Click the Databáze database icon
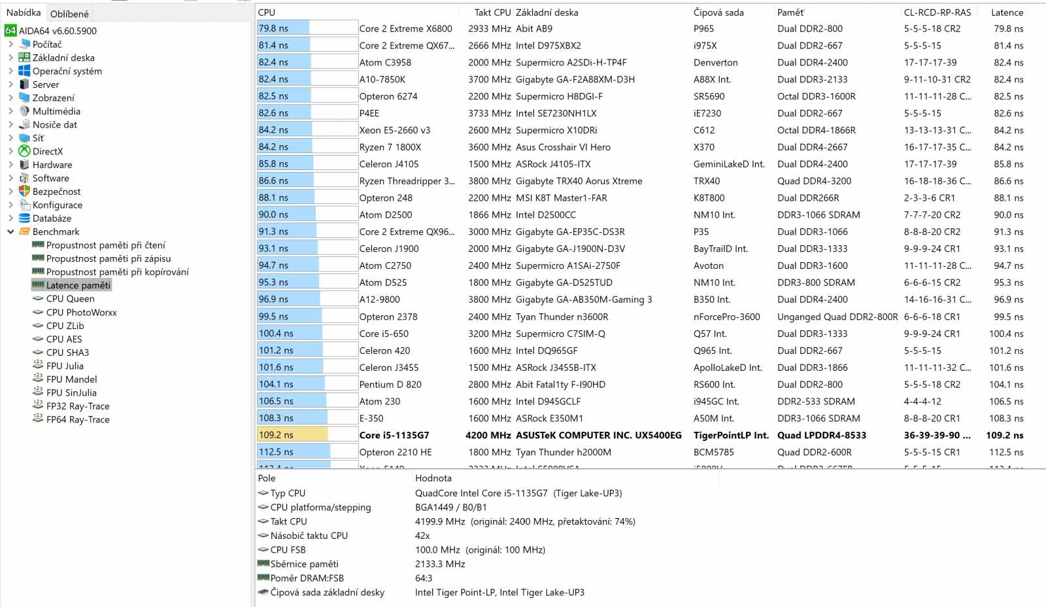This screenshot has height=607, width=1046. point(25,218)
